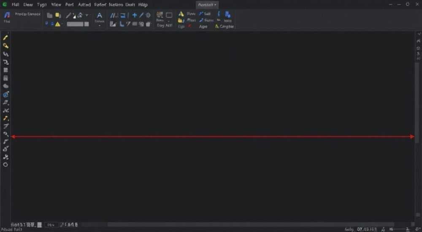Click the large letter A text tool in ribbon

pyautogui.click(x=99, y=15)
